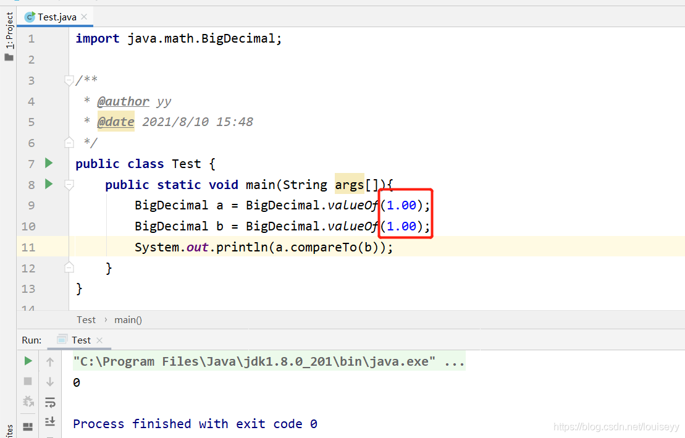Image resolution: width=685 pixels, height=438 pixels.
Task: Click 'println' on line 11
Action: (x=242, y=247)
